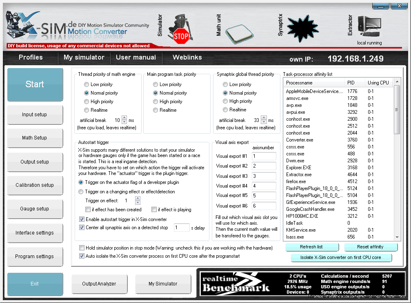This screenshot has height=303, width=411.
Task: Open the User manual menu
Action: (136, 58)
